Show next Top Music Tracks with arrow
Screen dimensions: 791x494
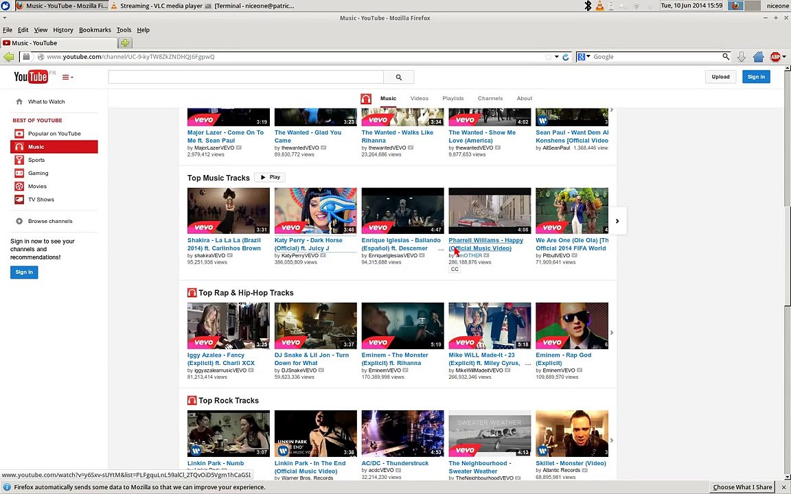(617, 221)
